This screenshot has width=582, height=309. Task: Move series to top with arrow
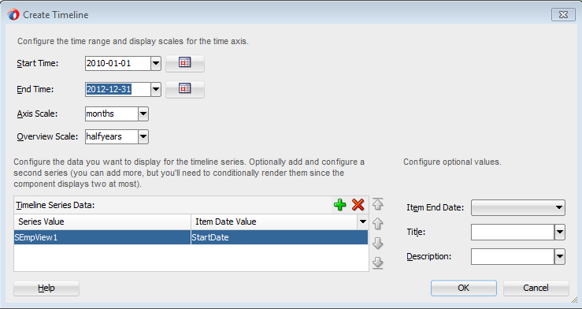378,204
